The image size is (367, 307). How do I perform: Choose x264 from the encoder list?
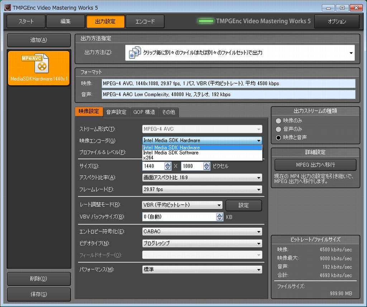[x=202, y=158]
